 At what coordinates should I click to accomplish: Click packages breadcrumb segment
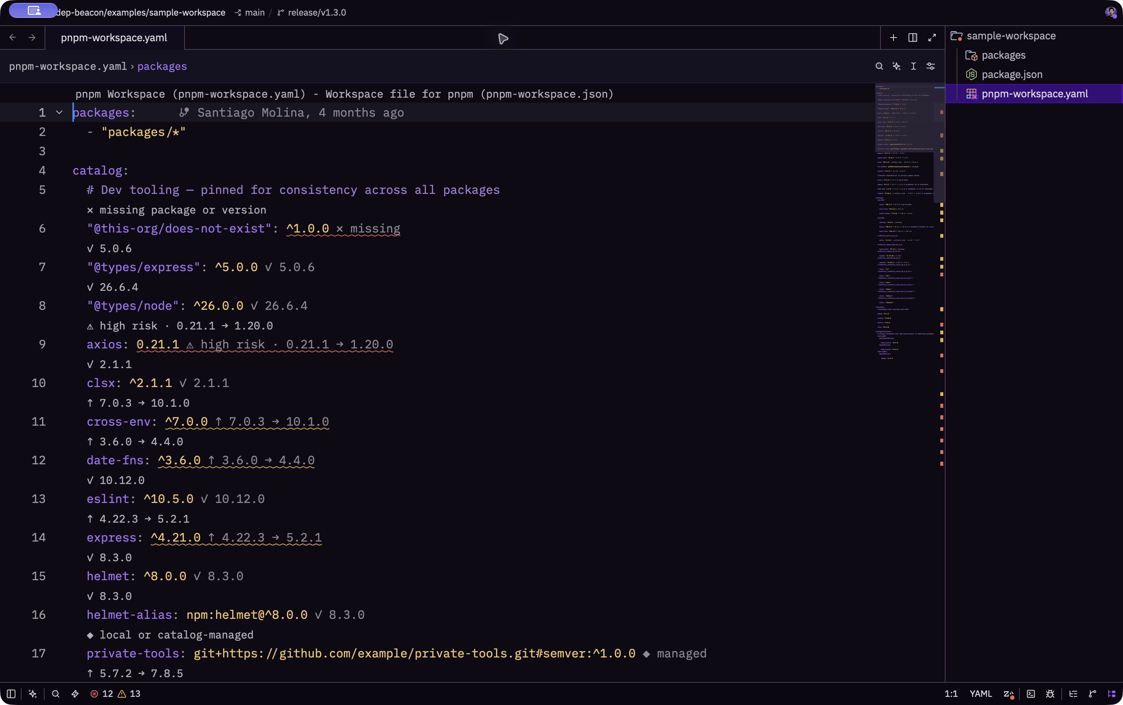pyautogui.click(x=162, y=66)
